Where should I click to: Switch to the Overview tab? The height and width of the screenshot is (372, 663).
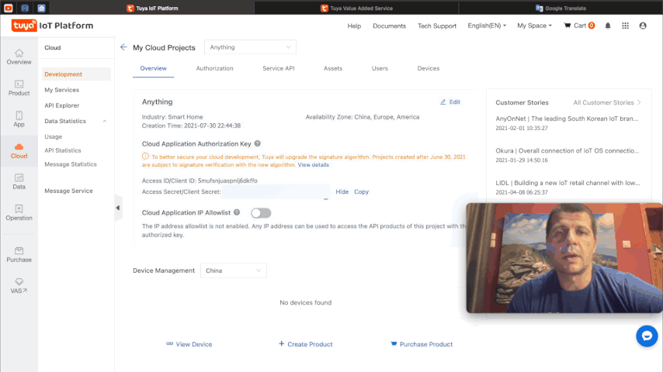153,68
